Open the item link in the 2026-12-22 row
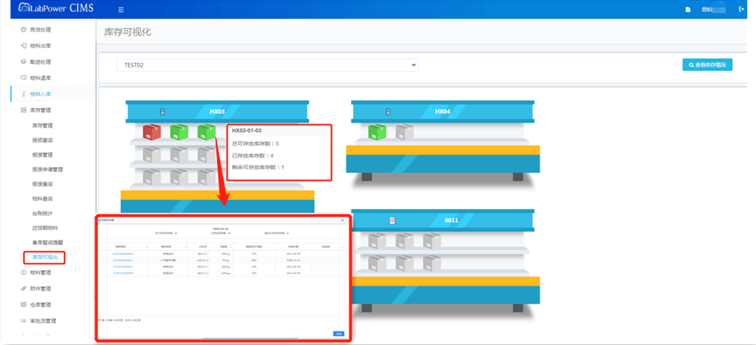756x345 pixels. pyautogui.click(x=123, y=260)
